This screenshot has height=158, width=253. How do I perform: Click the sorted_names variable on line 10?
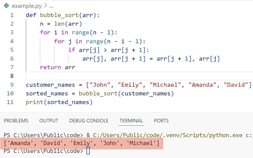47,93
